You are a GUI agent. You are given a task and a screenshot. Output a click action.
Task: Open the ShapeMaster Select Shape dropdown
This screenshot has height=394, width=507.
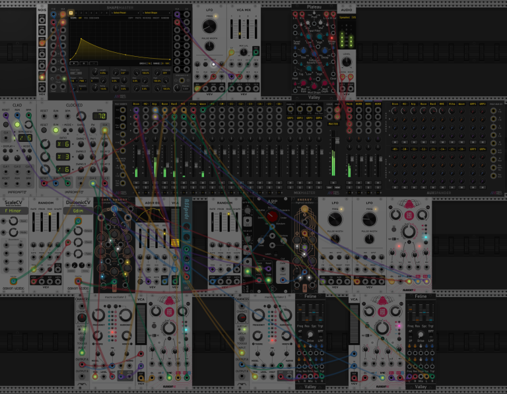pyautogui.click(x=156, y=13)
